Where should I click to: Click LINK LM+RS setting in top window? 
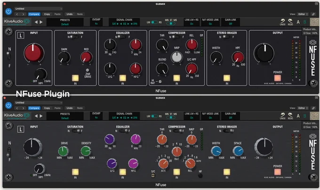click(192, 22)
